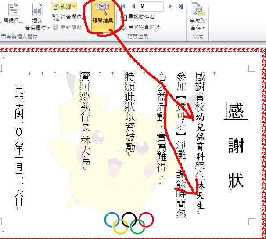
Task: Toggle the Preview Results (預覽結果) button
Action: tap(103, 16)
